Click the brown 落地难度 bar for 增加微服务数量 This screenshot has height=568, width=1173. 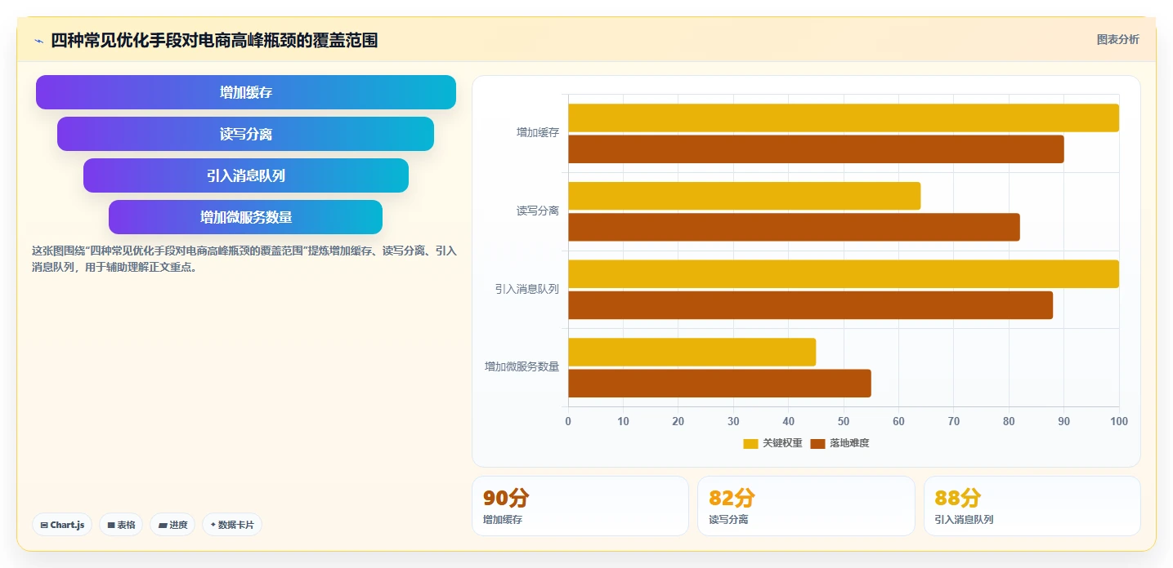click(719, 384)
